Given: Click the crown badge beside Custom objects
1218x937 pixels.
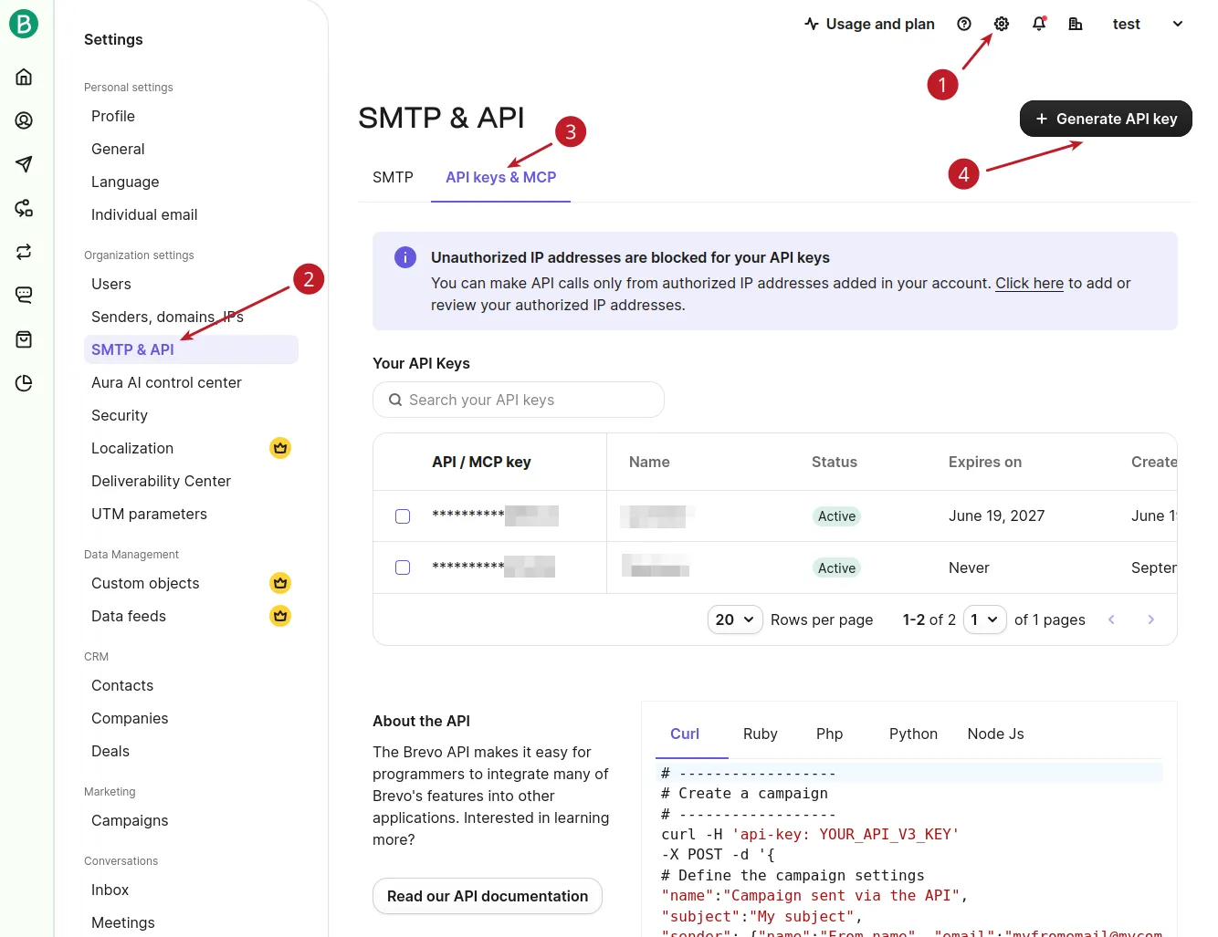Looking at the screenshot, I should pos(280,583).
